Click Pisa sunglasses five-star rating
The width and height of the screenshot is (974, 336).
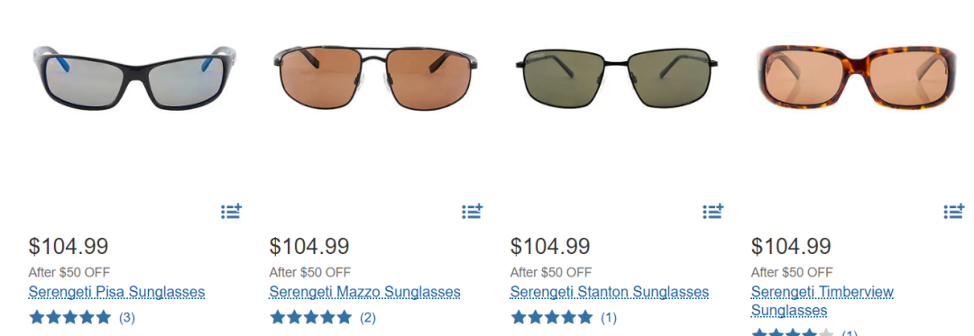(x=70, y=318)
